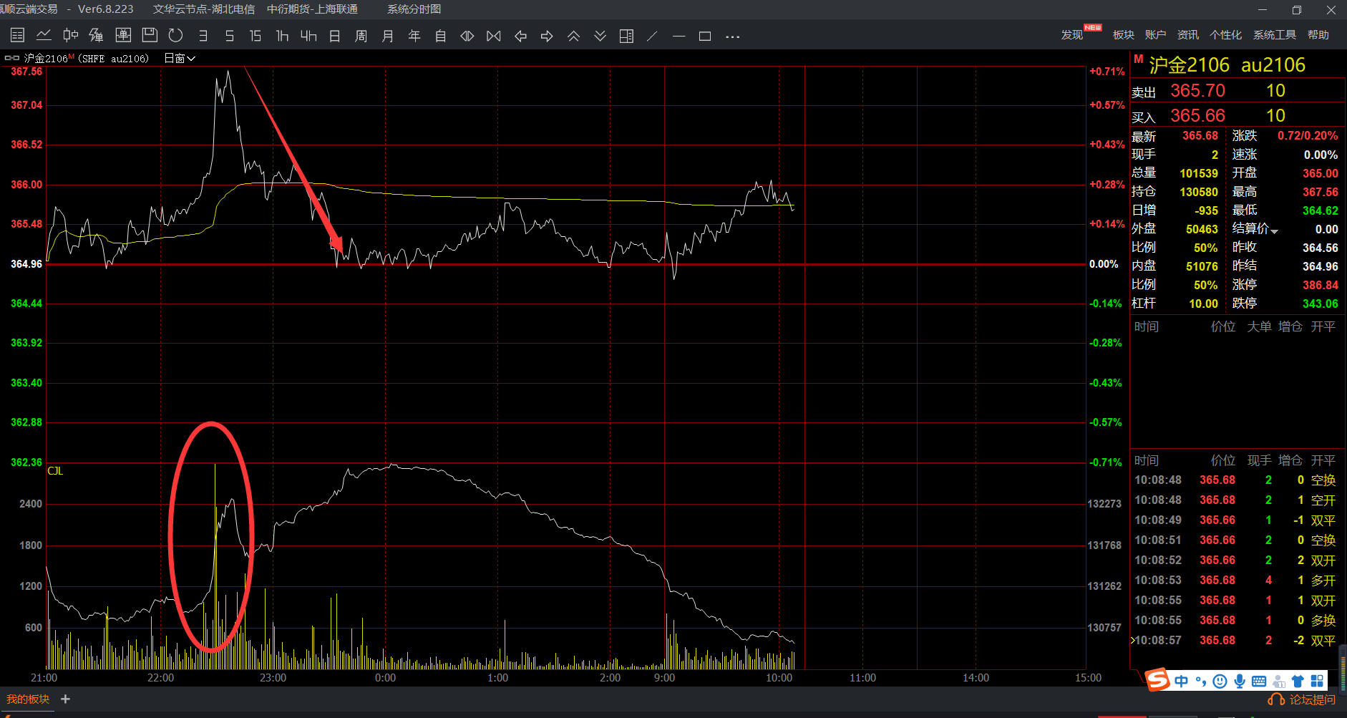Open the quote list view icon
The image size is (1347, 718).
(17, 35)
